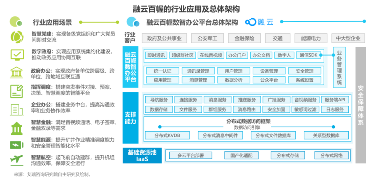Click the 系统设置 box
Screen dimensions: 377x178
click(x=305, y=80)
